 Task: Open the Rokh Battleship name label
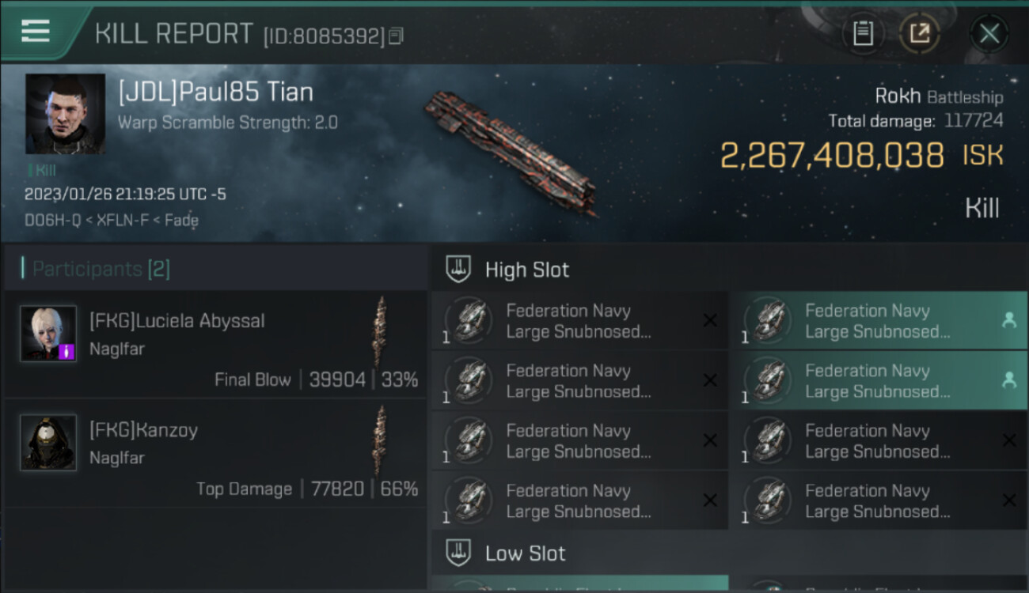pyautogui.click(x=938, y=96)
